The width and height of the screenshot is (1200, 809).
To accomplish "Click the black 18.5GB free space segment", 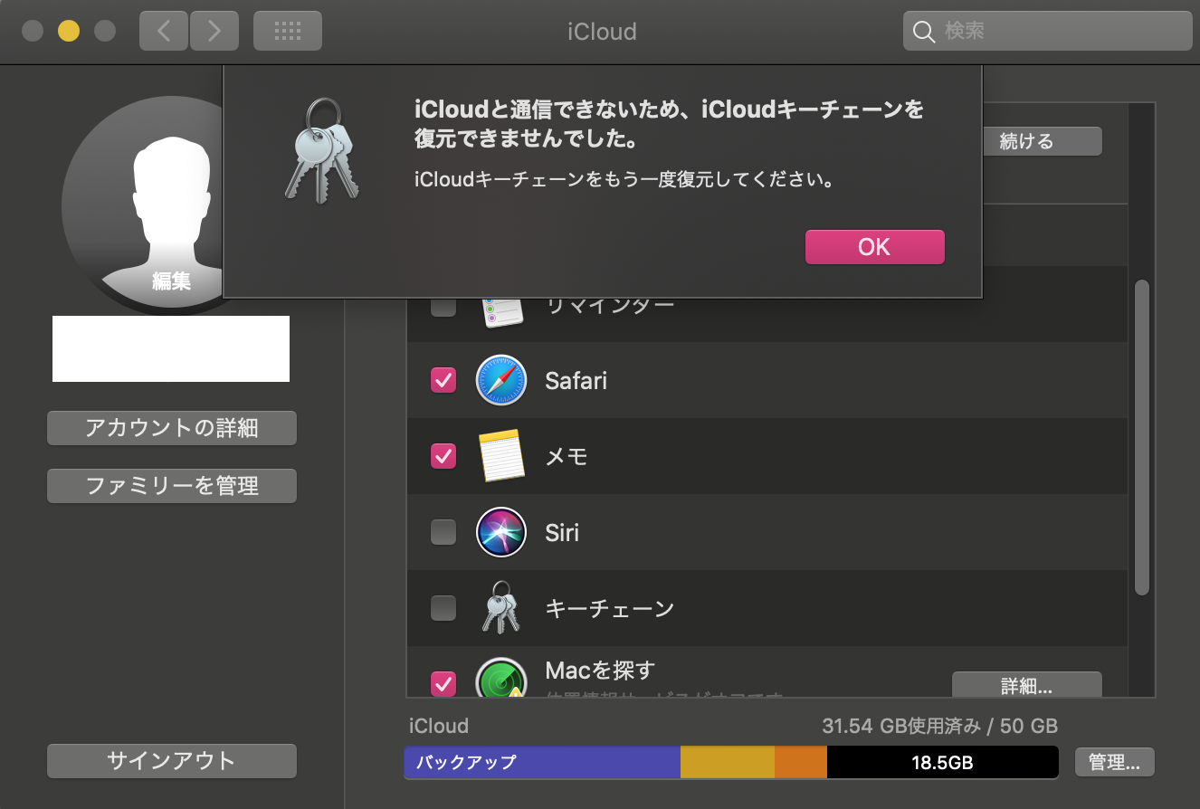I will tap(942, 762).
